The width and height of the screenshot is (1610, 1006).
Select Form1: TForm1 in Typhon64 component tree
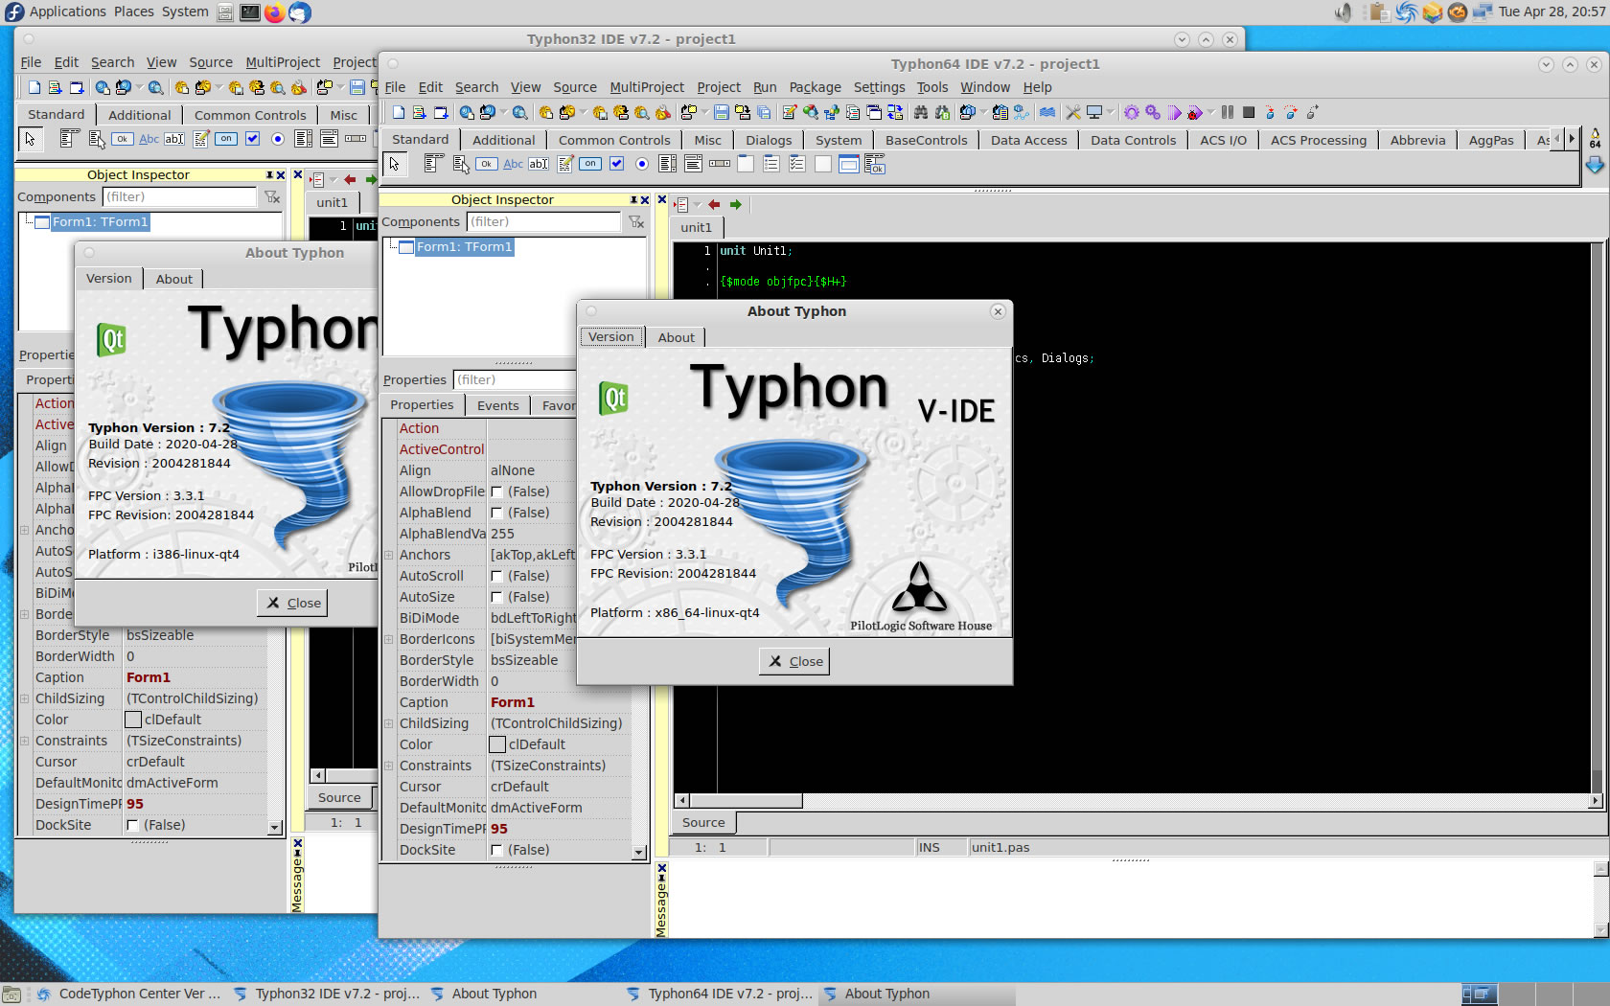tap(465, 247)
